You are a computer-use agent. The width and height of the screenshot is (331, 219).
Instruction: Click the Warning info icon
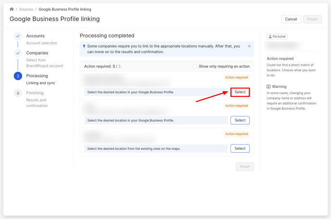pyautogui.click(x=268, y=86)
